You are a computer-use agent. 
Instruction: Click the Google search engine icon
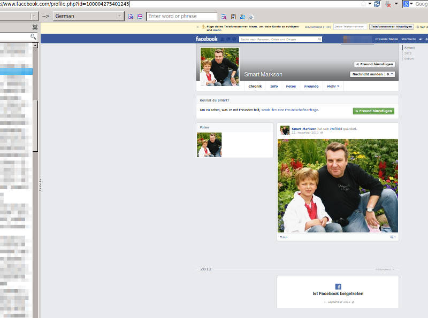pos(406,4)
